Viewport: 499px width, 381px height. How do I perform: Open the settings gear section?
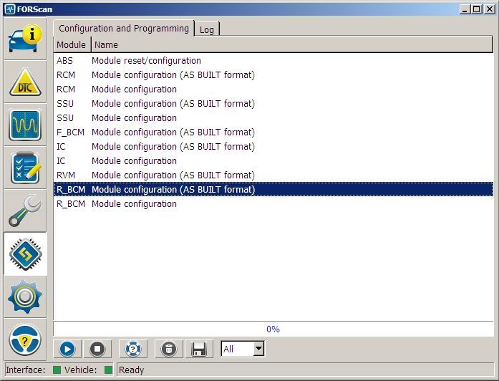tap(25, 297)
